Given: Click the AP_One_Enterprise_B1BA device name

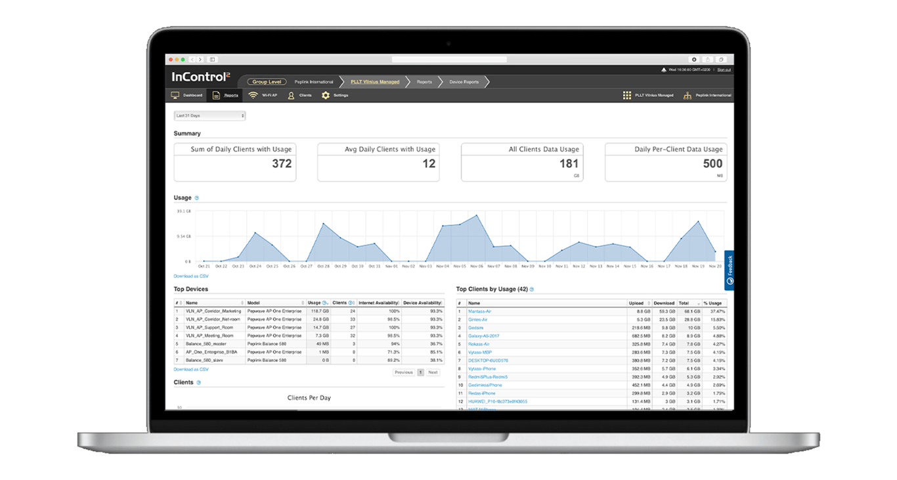Looking at the screenshot, I should pyautogui.click(x=211, y=352).
